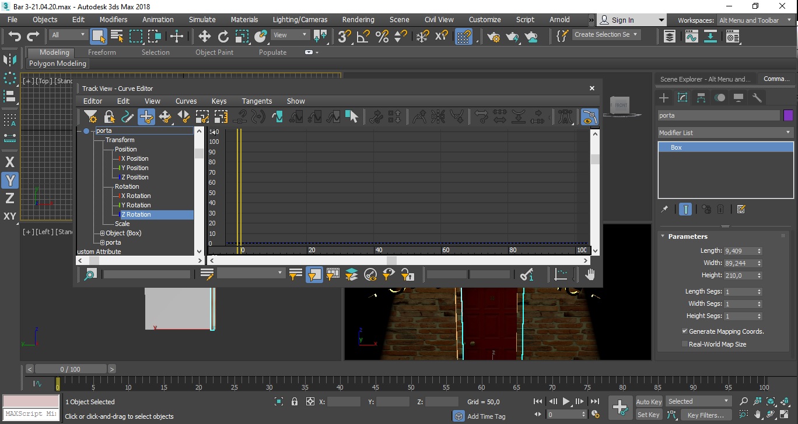The height and width of the screenshot is (424, 798).
Task: Undo the last action in main toolbar
Action: click(14, 37)
